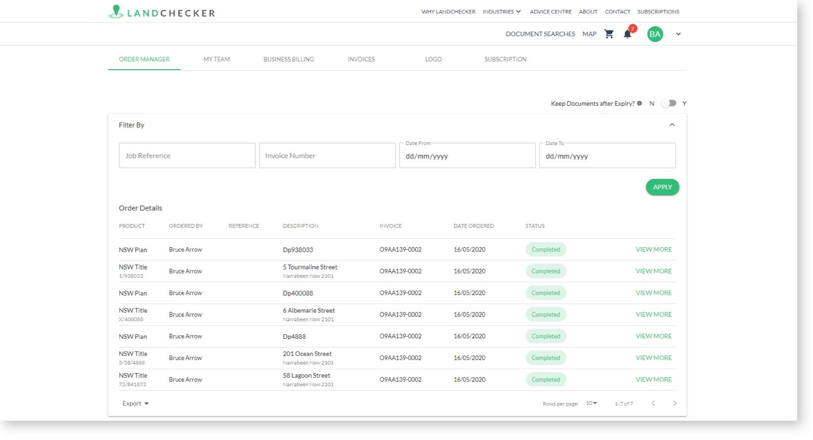Click the Date From field
The width and height of the screenshot is (813, 440).
pos(467,156)
